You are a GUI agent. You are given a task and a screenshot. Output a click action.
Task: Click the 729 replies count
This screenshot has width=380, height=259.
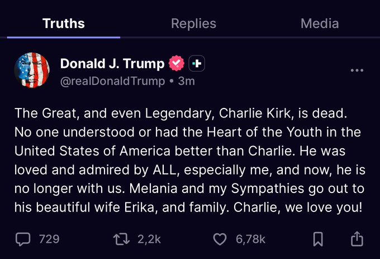tap(49, 239)
